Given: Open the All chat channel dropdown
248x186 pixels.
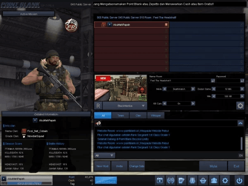Looking at the screenshot, I should (105, 155).
